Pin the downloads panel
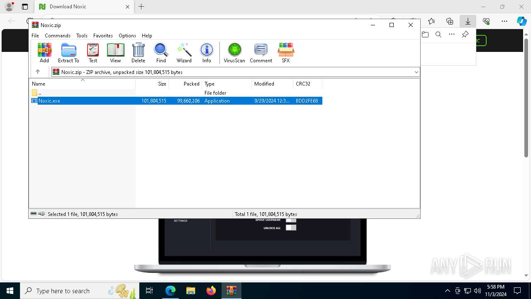This screenshot has height=299, width=531. (465, 34)
